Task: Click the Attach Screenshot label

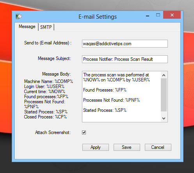Action: 53,132
